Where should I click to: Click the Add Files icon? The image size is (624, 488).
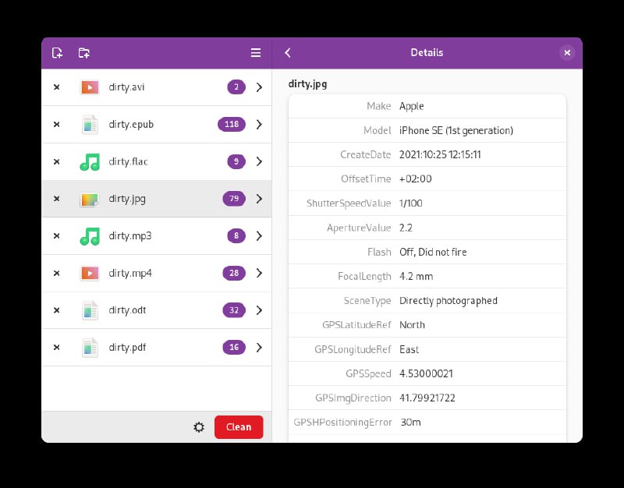[55, 52]
